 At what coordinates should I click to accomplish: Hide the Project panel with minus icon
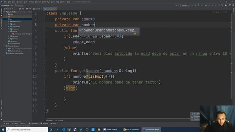click(30, 9)
